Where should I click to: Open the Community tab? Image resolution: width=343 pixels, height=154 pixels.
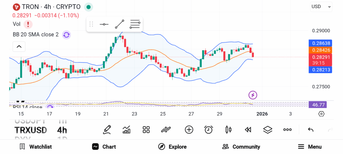click(241, 147)
